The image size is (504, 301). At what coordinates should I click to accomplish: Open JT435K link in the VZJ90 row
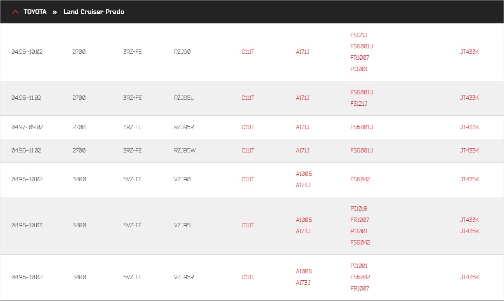pyautogui.click(x=469, y=179)
